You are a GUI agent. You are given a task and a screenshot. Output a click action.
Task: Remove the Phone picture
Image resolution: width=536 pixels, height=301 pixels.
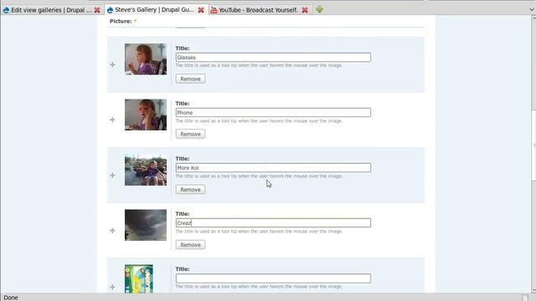pos(190,134)
